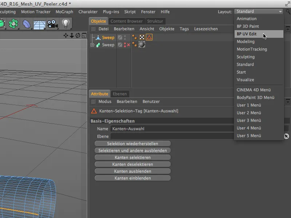Click Kanten ausblenden button
Screen dimensions: 291x218
pyautogui.click(x=133, y=171)
